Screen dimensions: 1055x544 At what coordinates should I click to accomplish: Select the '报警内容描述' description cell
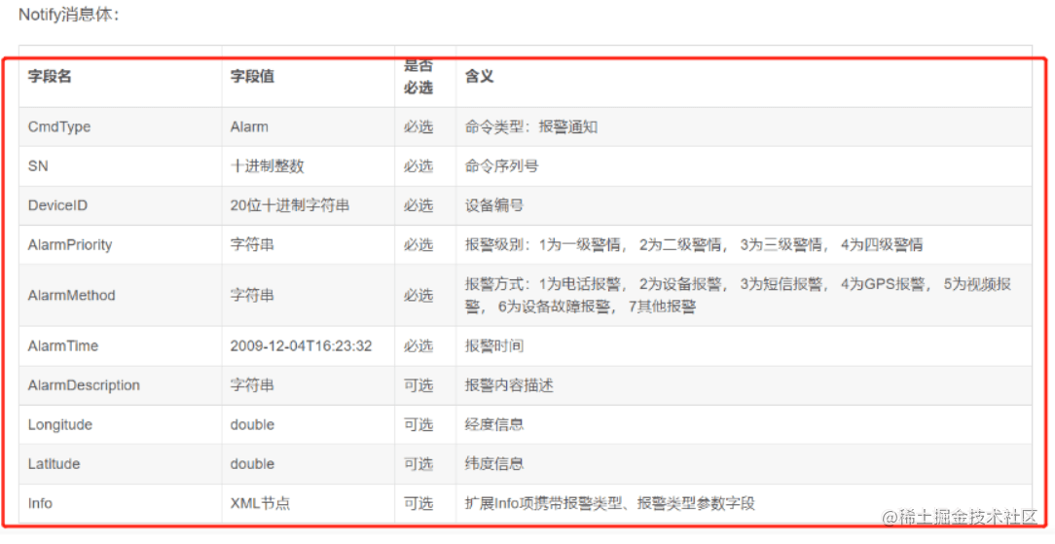click(509, 385)
